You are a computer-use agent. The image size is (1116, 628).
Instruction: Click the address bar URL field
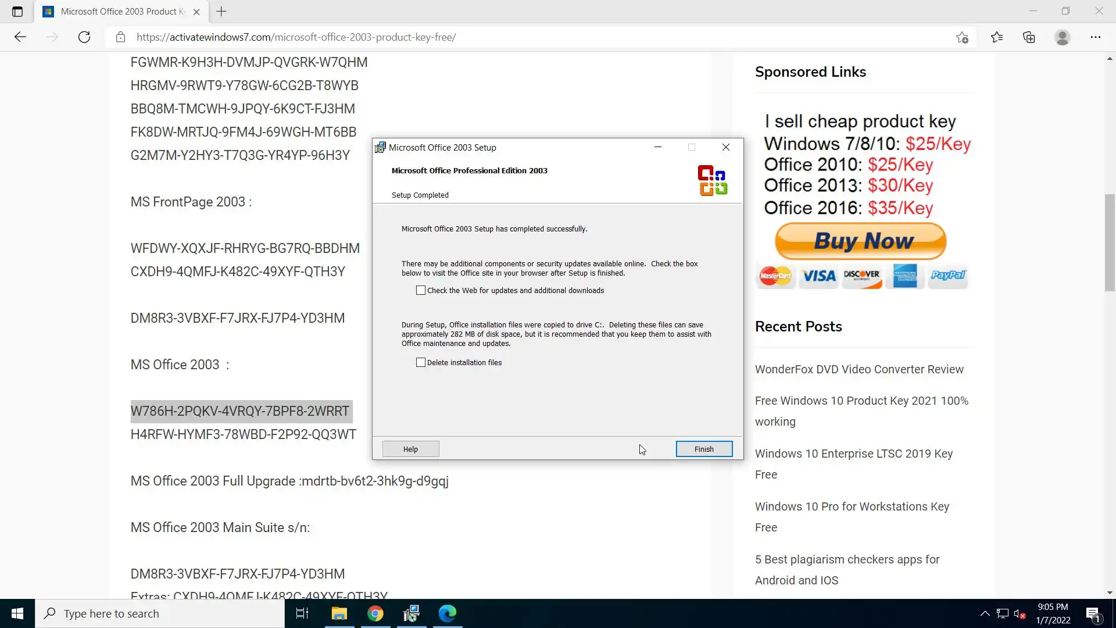point(523,37)
